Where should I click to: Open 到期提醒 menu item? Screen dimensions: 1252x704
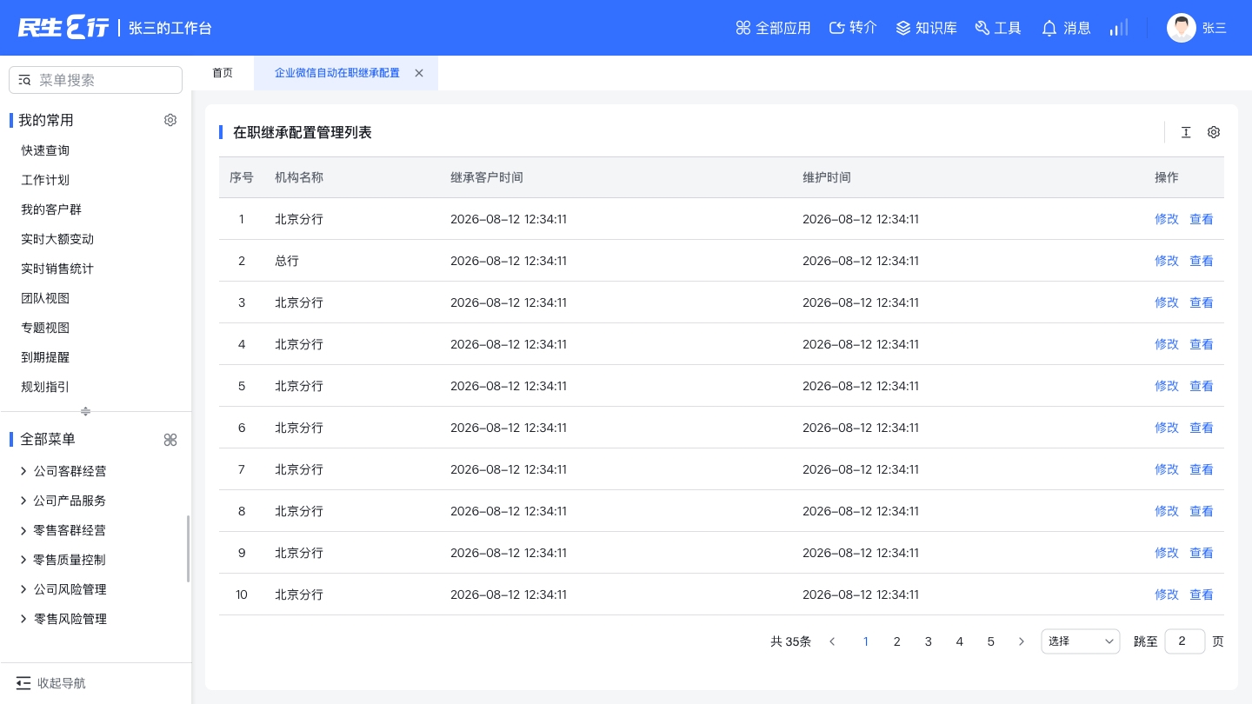point(45,357)
